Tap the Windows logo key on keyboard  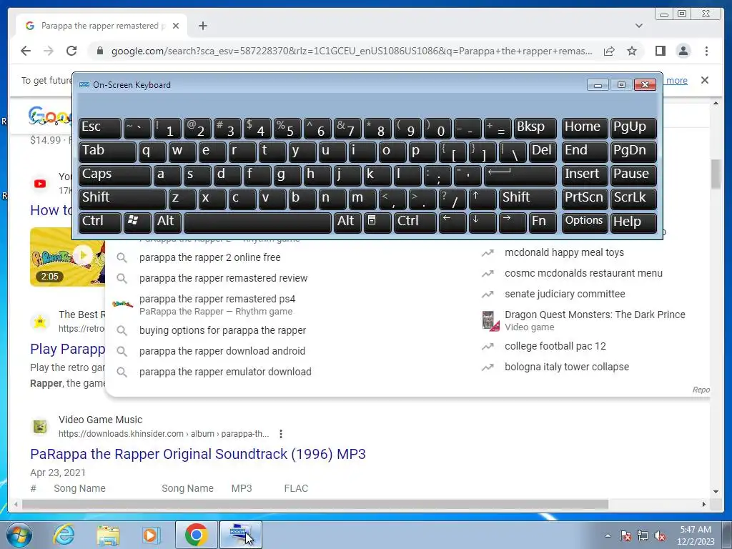point(137,222)
